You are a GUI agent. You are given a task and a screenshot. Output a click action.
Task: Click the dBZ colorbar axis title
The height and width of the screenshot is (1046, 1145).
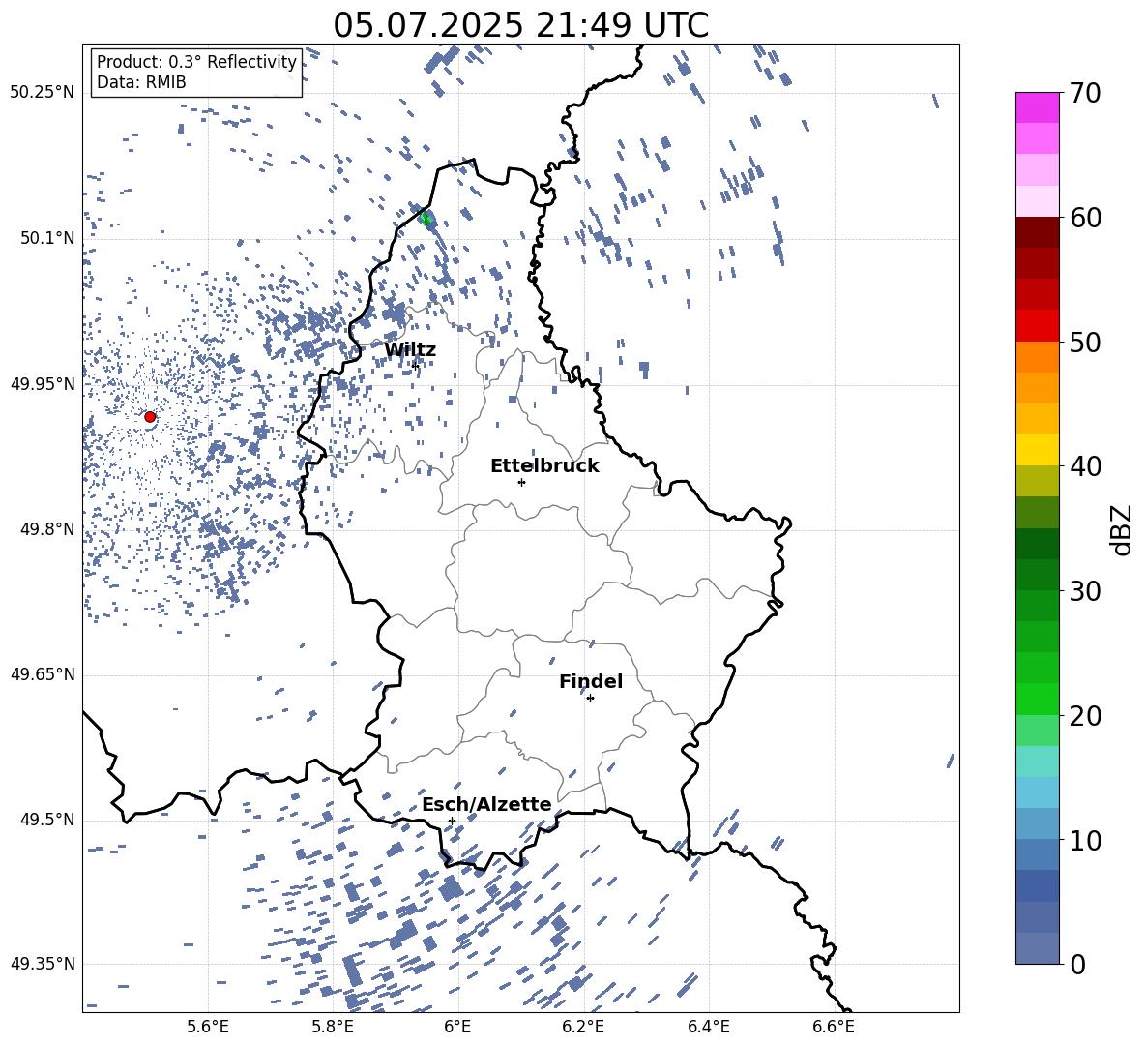coord(1123,529)
